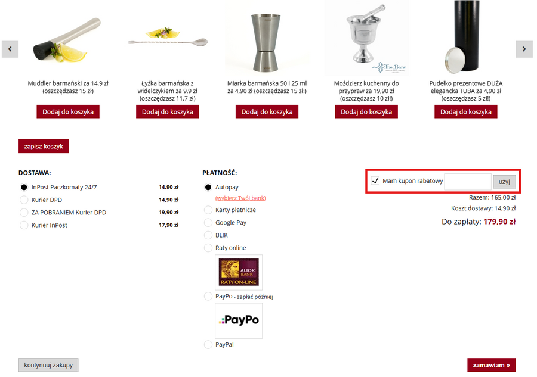Click the 'zapisz koszyk' button
Screen dimensions: 537x377
point(44,146)
